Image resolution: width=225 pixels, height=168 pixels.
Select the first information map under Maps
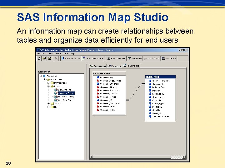(x=62, y=90)
